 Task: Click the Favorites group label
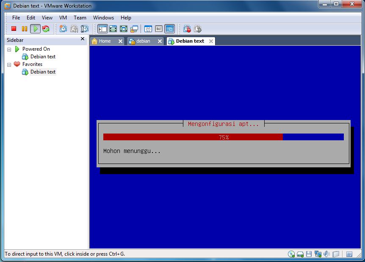pyautogui.click(x=32, y=64)
